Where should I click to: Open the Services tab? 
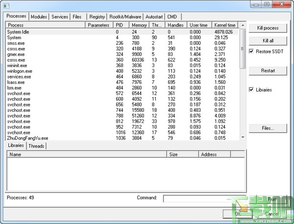tap(60, 17)
